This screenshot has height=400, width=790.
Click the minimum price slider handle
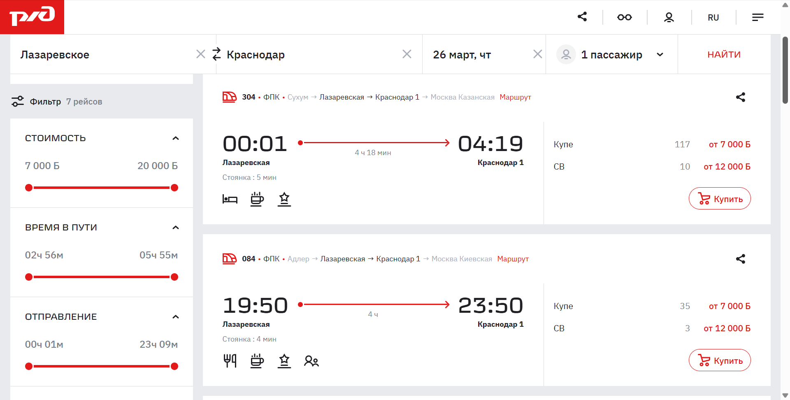[29, 188]
